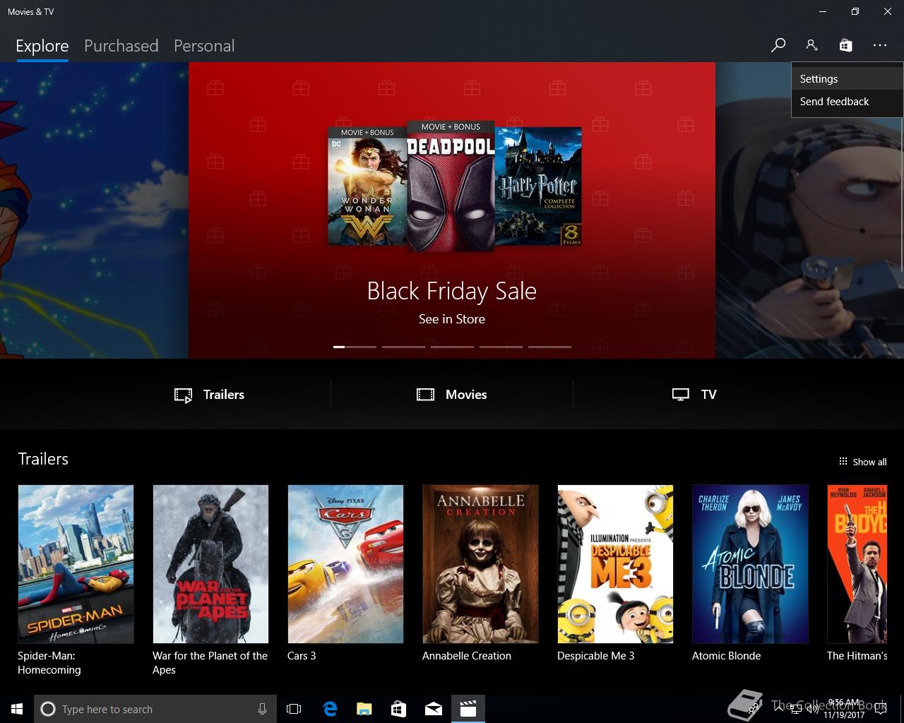Screen dimensions: 904x723
Task: Jump to second carousel page indicator
Action: point(403,347)
